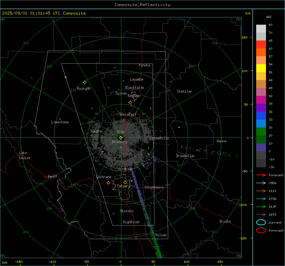Click the Brooks city label
285x266 pixels.
[x=225, y=221]
